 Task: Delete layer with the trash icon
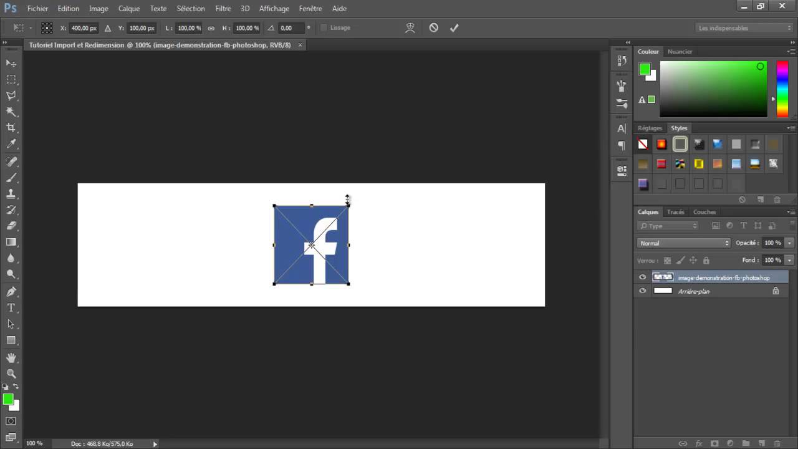pyautogui.click(x=777, y=443)
